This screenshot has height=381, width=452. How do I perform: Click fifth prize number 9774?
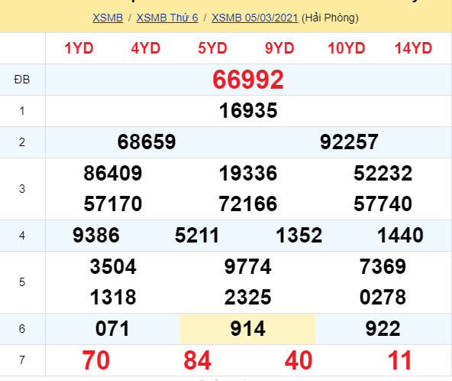tap(248, 266)
